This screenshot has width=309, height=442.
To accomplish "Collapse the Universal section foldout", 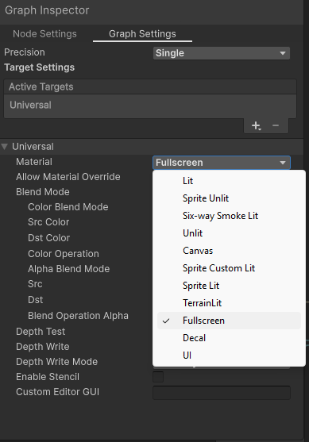I will tap(4, 147).
